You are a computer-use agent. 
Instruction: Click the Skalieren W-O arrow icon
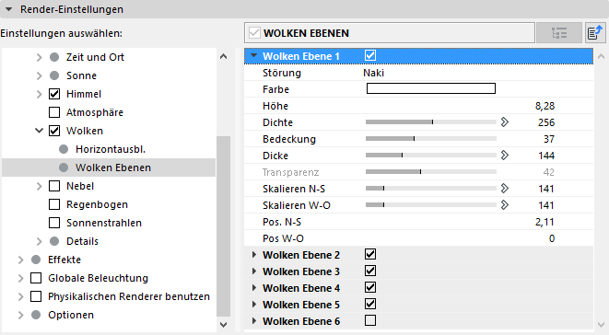[505, 205]
